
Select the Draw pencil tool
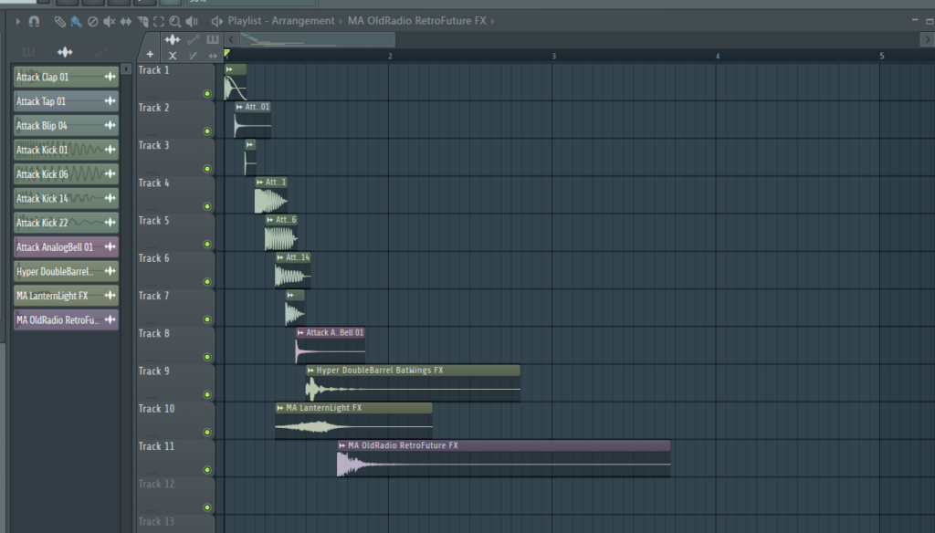coord(59,22)
